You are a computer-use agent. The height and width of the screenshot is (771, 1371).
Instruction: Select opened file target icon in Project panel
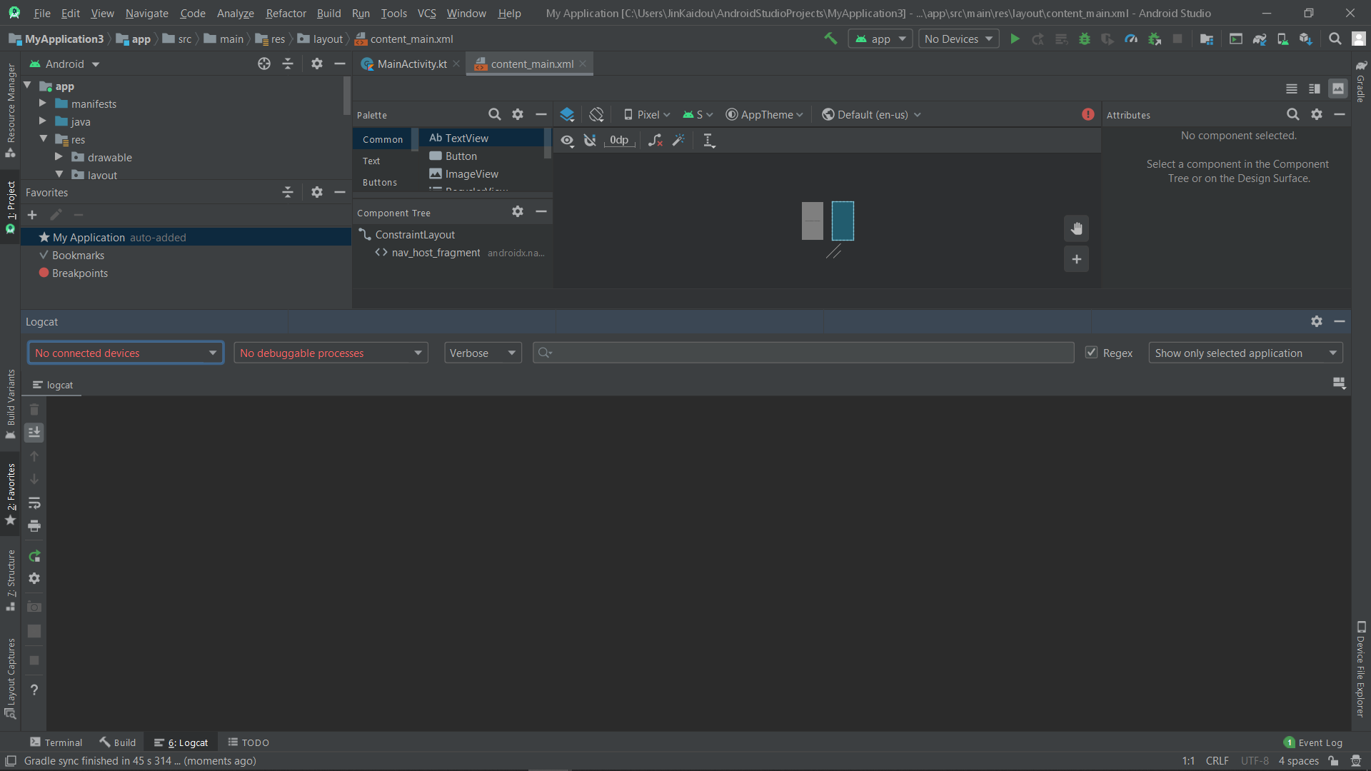[264, 64]
